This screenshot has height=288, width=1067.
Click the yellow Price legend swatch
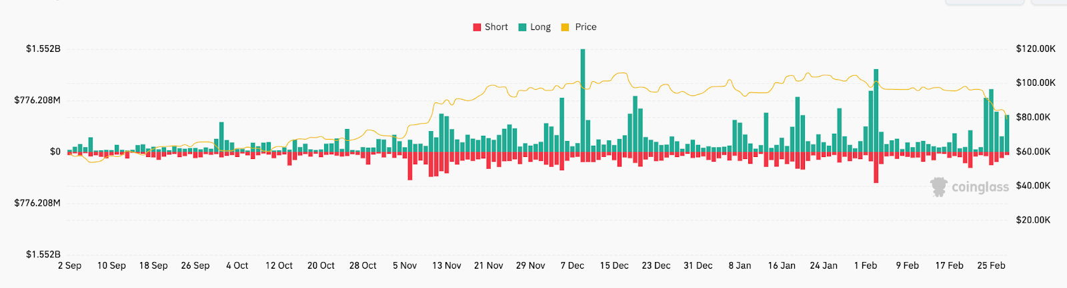[566, 27]
